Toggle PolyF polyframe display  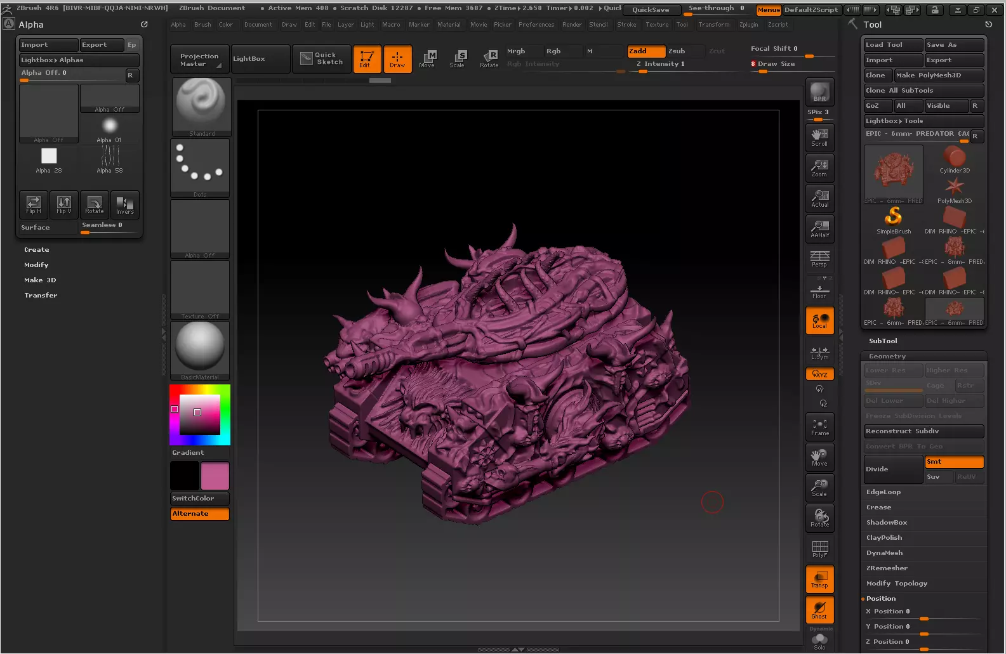(x=819, y=549)
